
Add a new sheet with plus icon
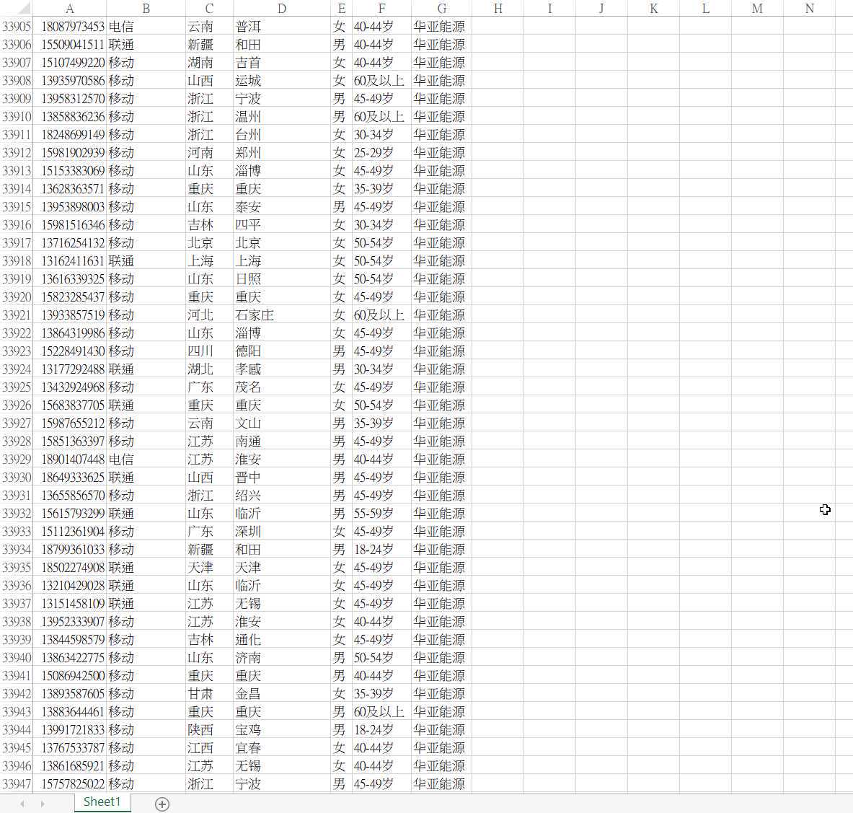click(162, 804)
